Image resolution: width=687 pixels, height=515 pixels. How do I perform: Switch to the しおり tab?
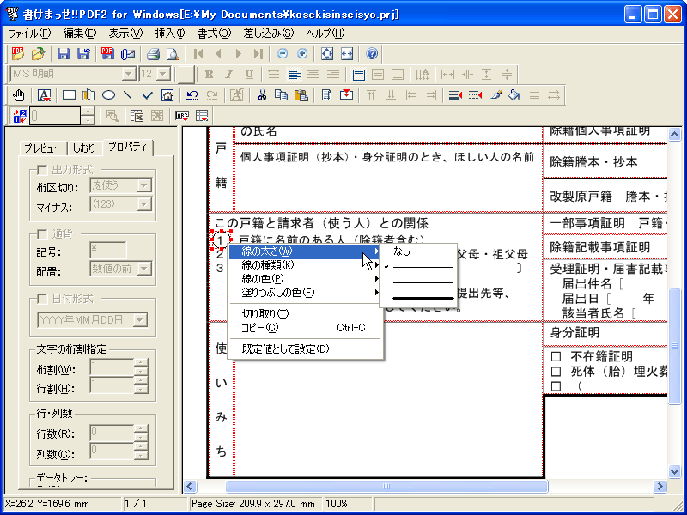tap(84, 148)
